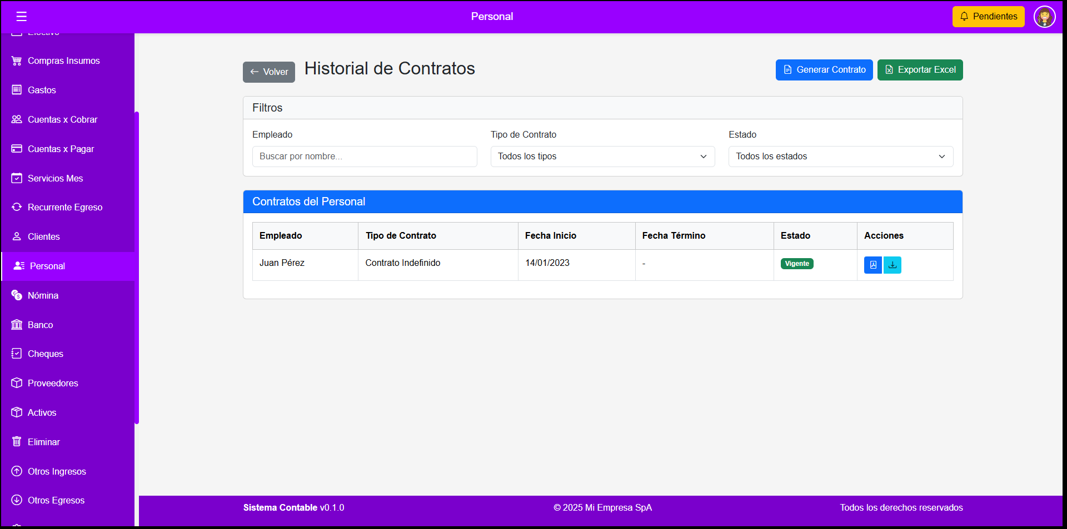Click the Cheques checklist icon
This screenshot has height=529, width=1067.
pos(17,354)
